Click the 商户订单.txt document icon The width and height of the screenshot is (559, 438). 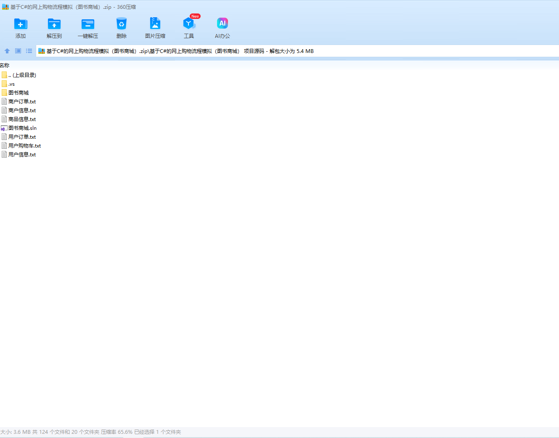click(4, 101)
